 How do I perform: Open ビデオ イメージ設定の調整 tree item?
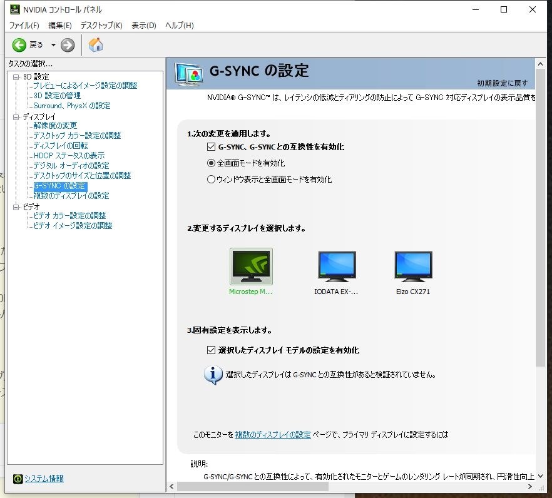coord(73,226)
